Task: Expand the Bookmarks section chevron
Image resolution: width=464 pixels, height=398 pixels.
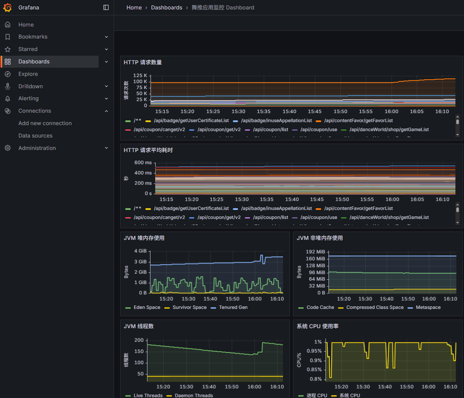Action: click(x=106, y=37)
